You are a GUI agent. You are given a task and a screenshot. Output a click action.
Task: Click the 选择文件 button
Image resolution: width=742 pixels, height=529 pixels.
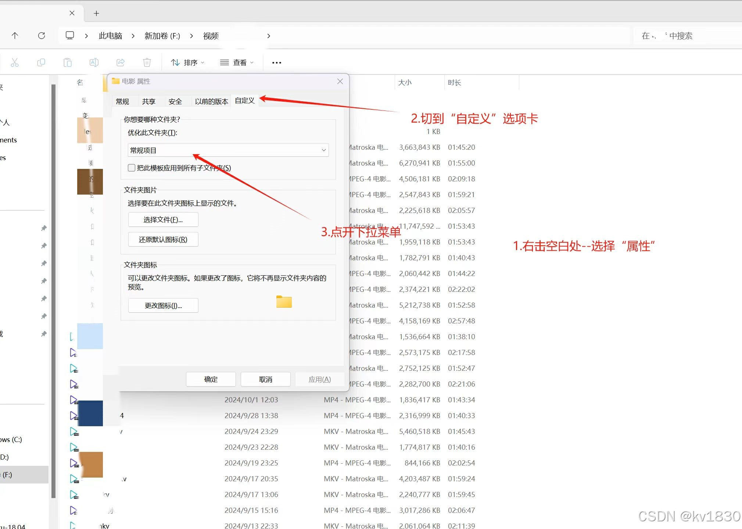click(x=163, y=220)
